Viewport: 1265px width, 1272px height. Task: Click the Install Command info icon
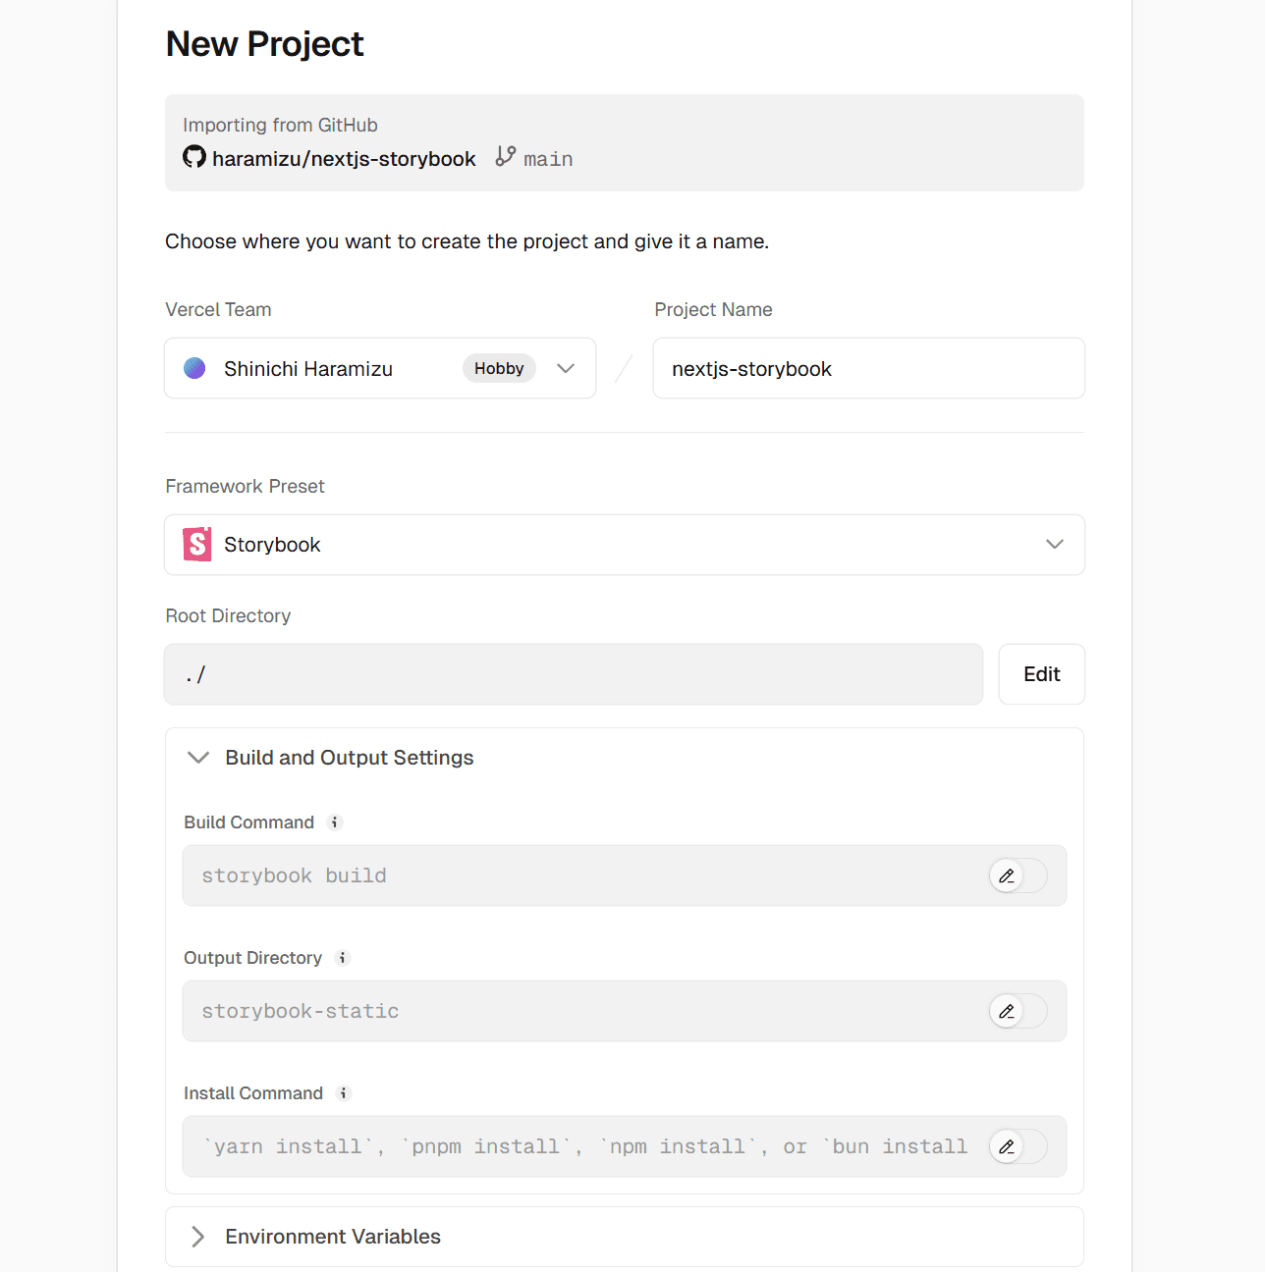(344, 1093)
